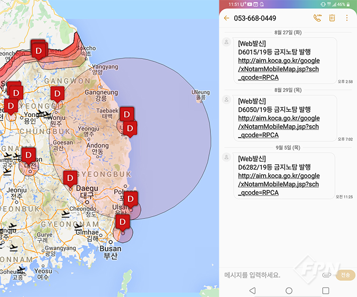The image size is (357, 297).
Task: Tap the trash icon to delete conversation
Action: 332,18
